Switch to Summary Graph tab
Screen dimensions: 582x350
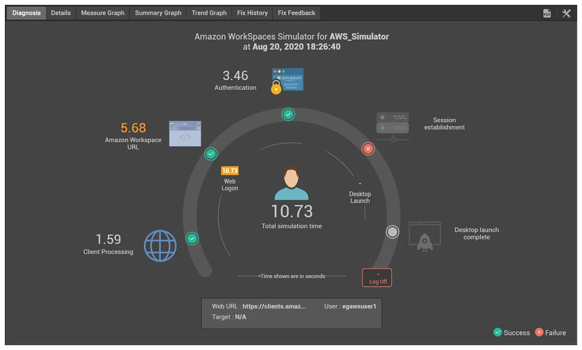click(158, 13)
